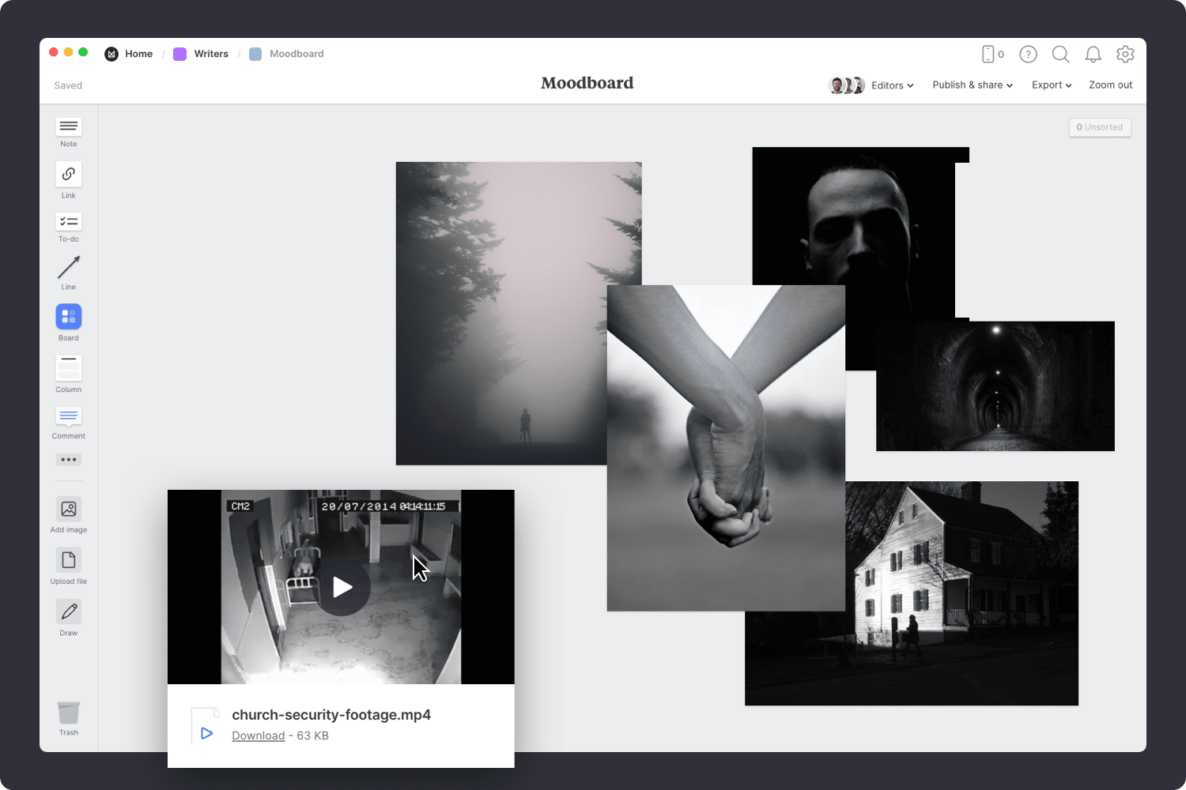Open the Publish & share dropdown
Screen dimensions: 1186x790
click(x=972, y=85)
